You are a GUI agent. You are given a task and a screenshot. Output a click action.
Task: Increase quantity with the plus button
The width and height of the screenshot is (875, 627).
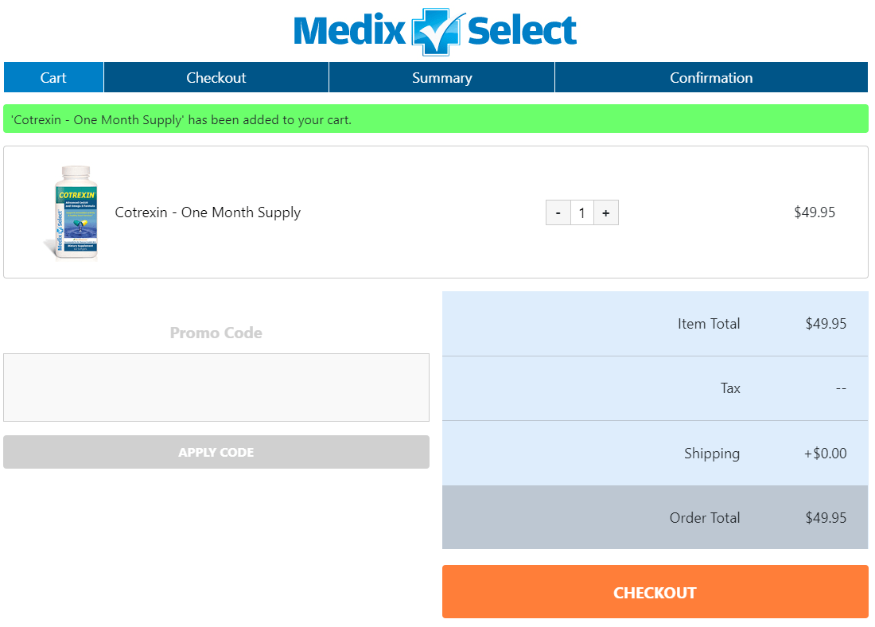[x=606, y=212]
